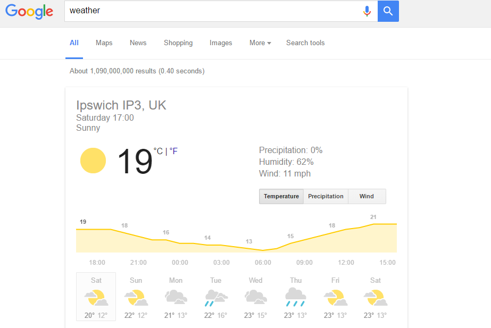
Task: Switch temperature units to °C
Action: tap(158, 152)
